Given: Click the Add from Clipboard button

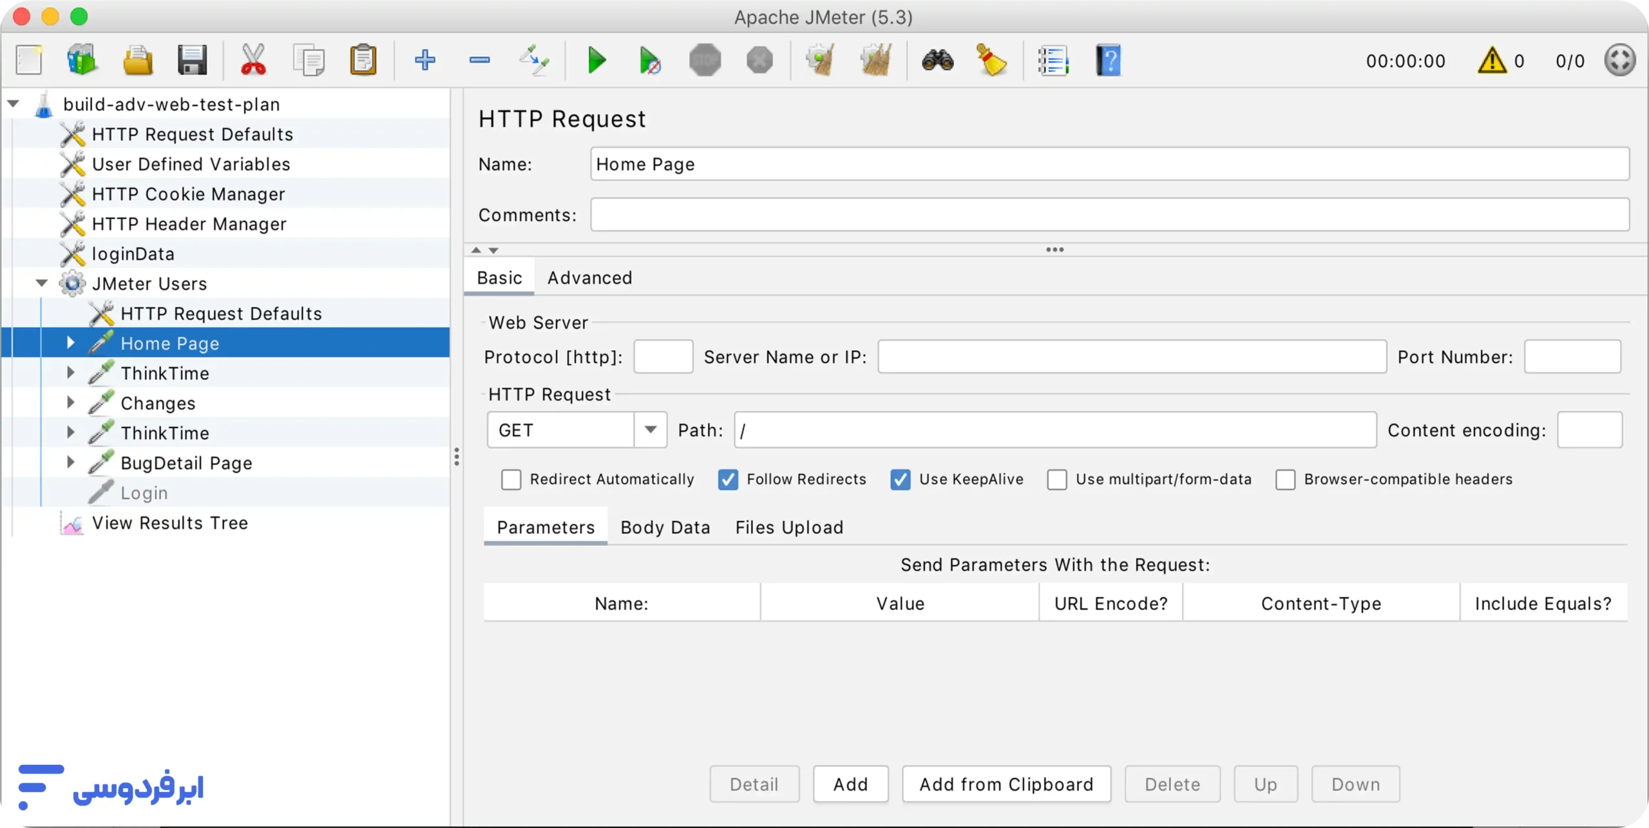Looking at the screenshot, I should click(x=1006, y=784).
